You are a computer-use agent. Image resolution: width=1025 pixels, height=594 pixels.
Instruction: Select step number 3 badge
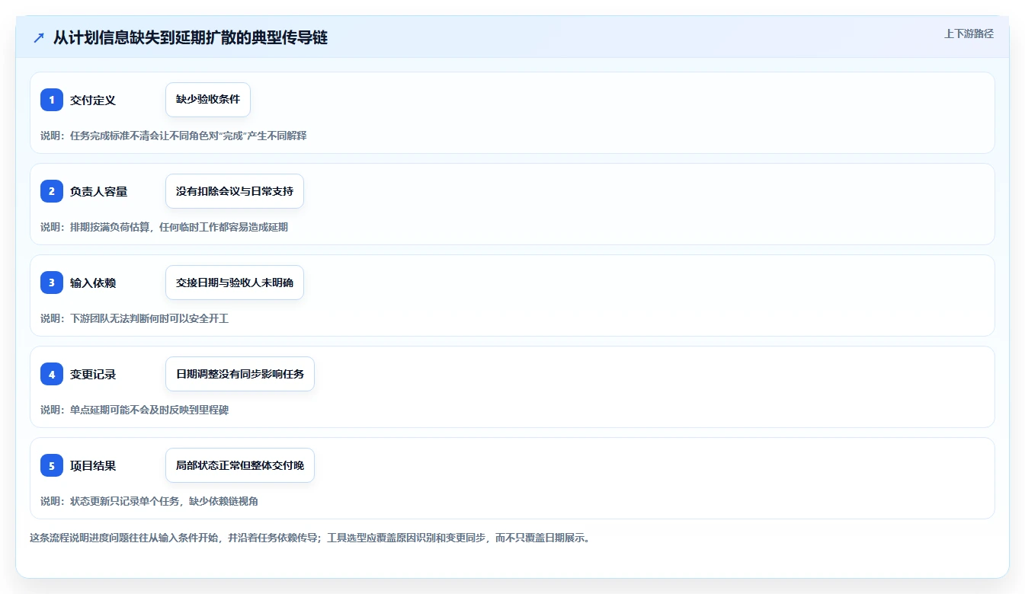pos(52,283)
